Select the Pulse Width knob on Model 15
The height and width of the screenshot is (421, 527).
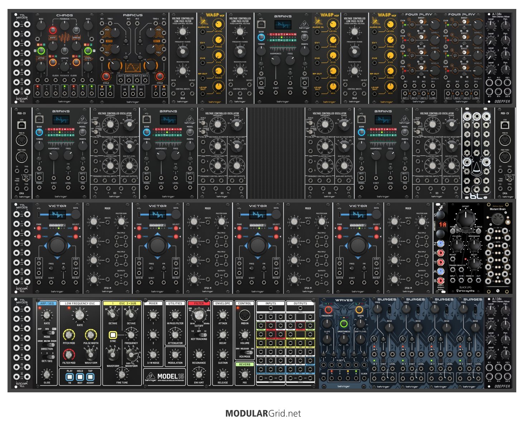[x=91, y=335]
